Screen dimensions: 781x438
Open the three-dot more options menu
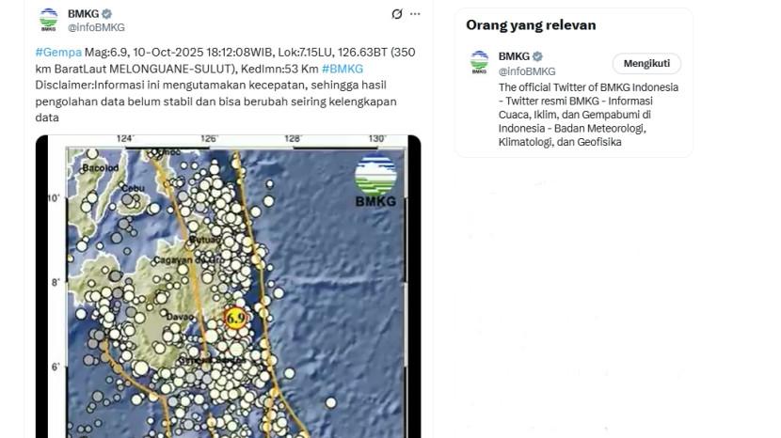click(415, 14)
